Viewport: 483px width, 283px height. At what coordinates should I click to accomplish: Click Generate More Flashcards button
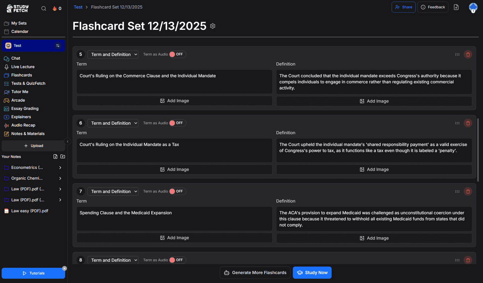[255, 273]
